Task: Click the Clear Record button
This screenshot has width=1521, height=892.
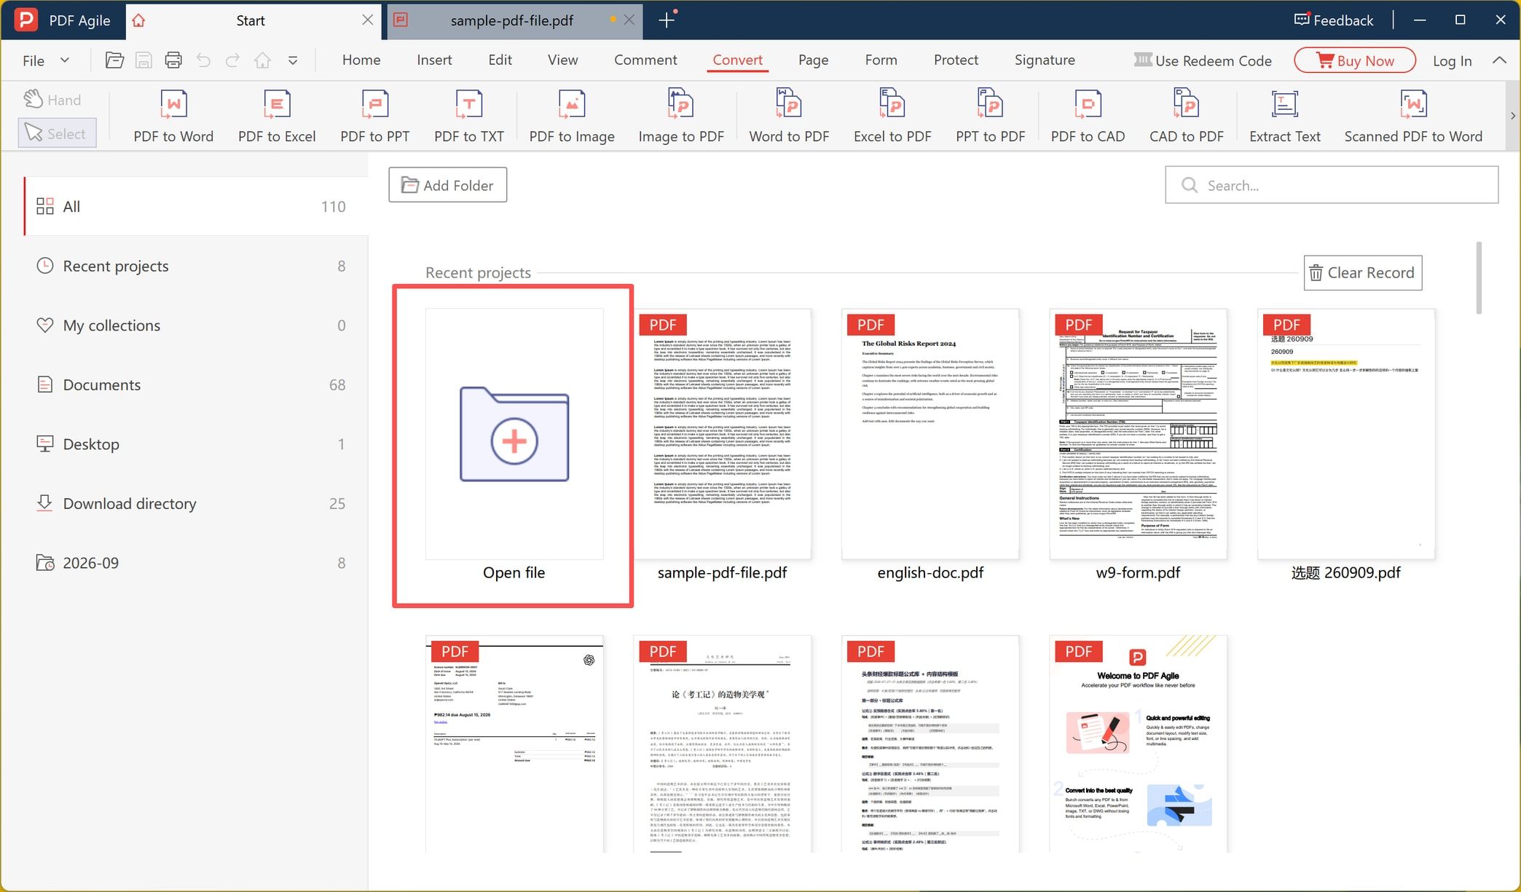Action: [x=1362, y=272]
